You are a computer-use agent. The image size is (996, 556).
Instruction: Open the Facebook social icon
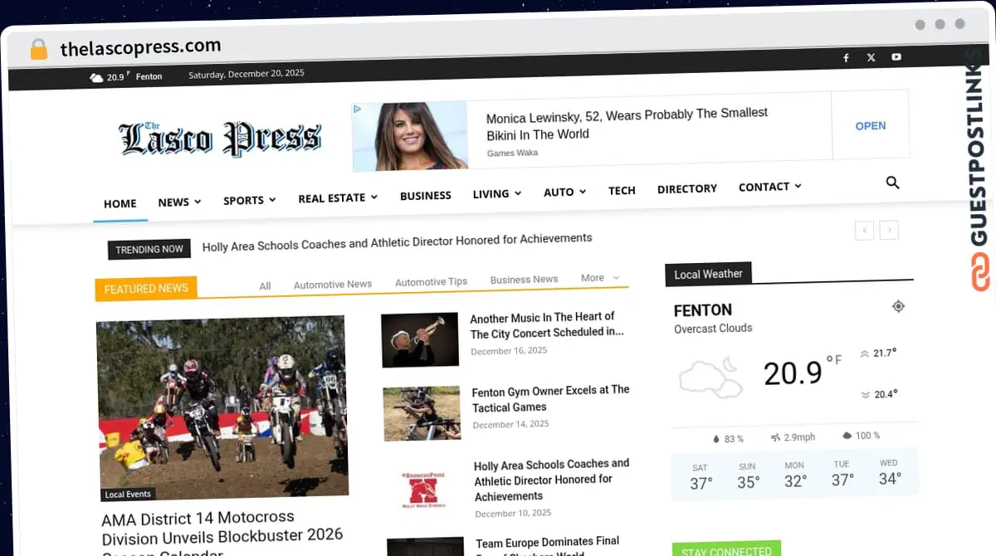pos(846,58)
